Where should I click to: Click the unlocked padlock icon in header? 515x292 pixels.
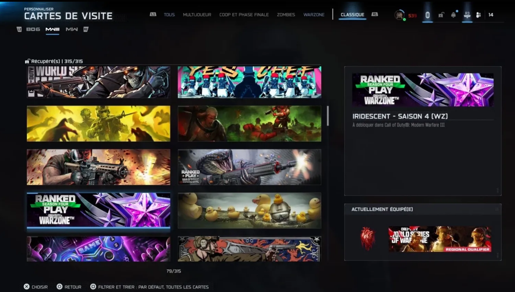tap(441, 15)
